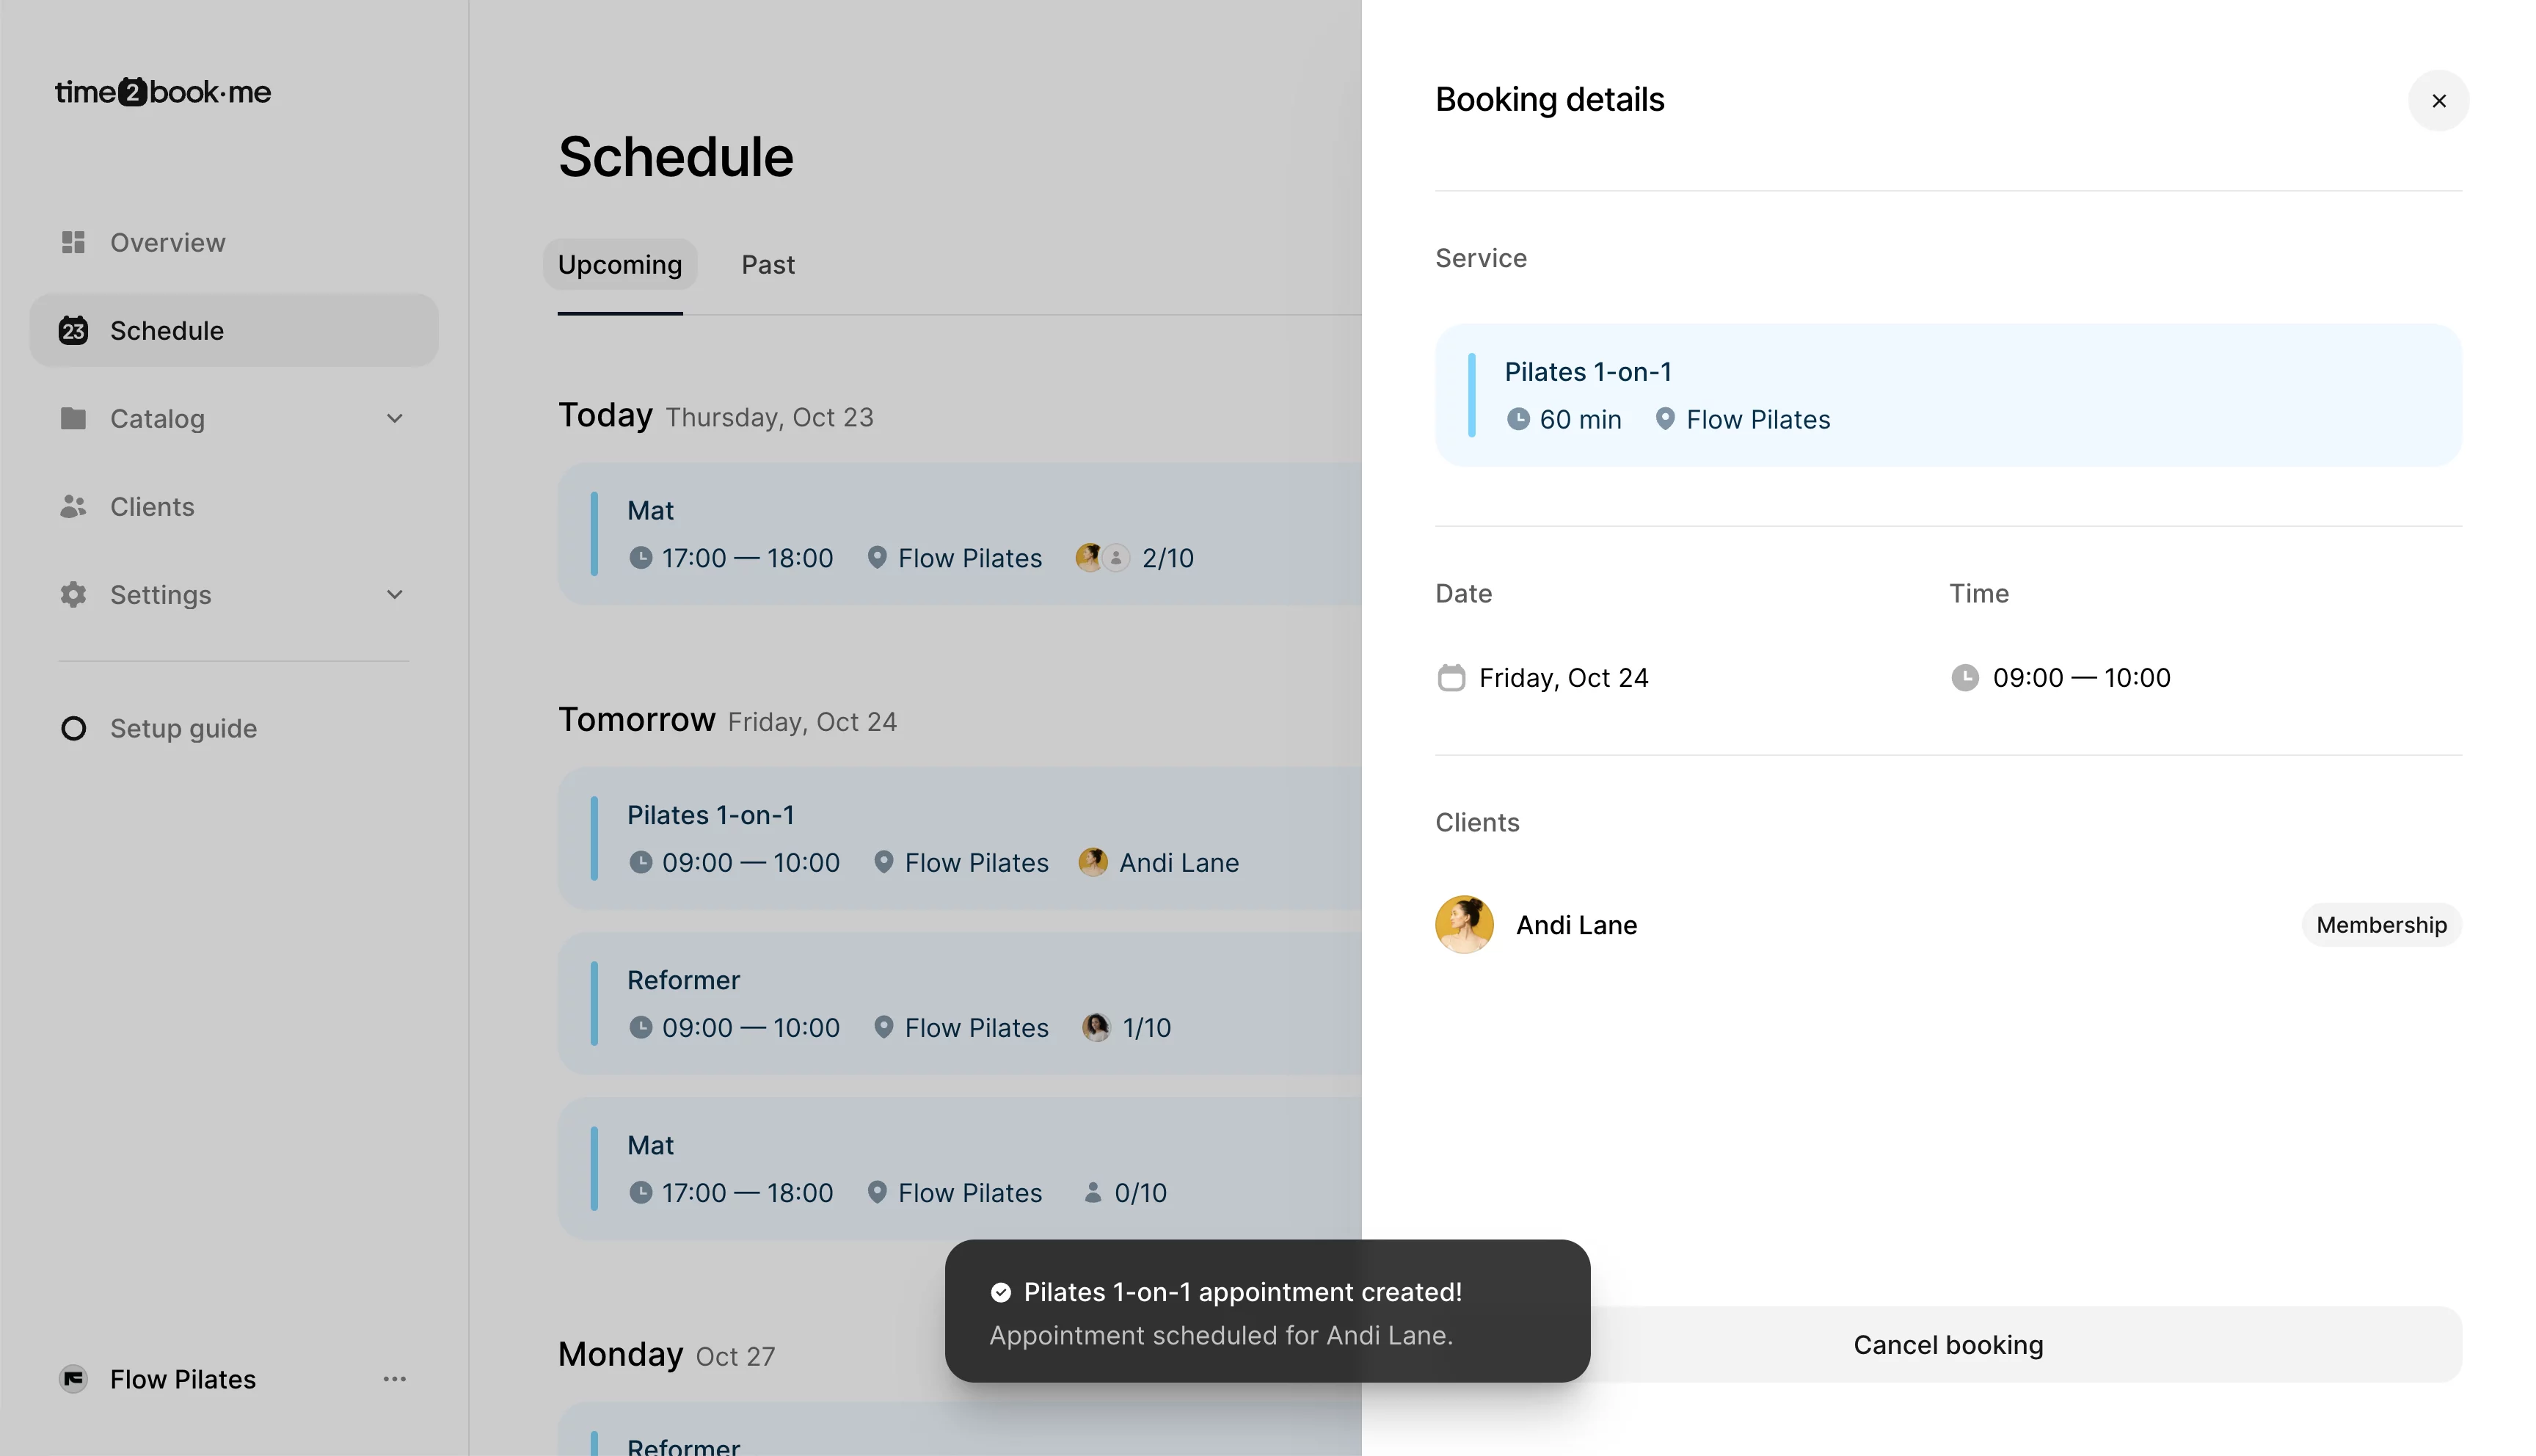Click the Membership badge for Andi Lane
This screenshot has height=1456, width=2536.
pos(2381,925)
